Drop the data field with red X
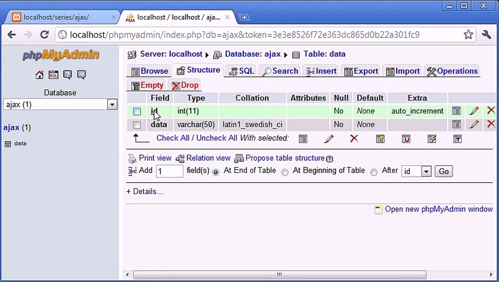The width and height of the screenshot is (499, 282). pyautogui.click(x=491, y=124)
